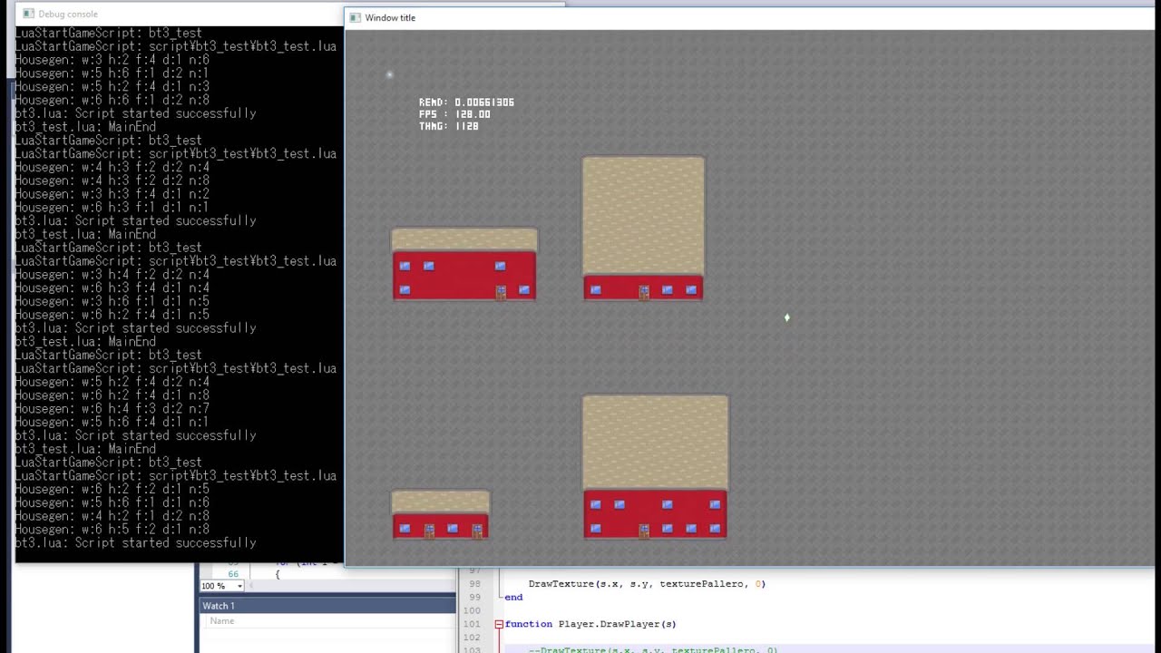Viewport: 1161px width, 653px height.
Task: Click the 'end' keyword on line 99
Action: (x=513, y=598)
